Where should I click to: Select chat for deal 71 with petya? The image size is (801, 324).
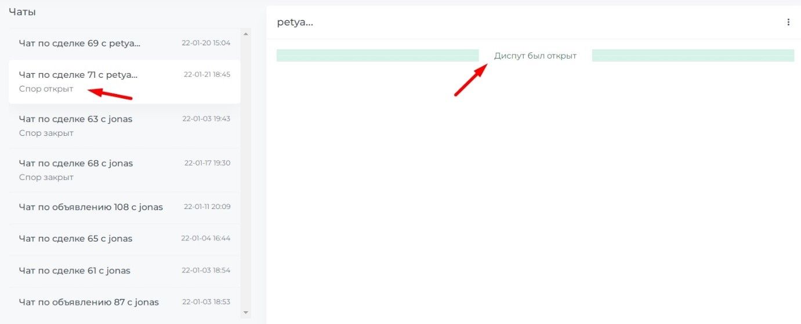click(x=125, y=82)
